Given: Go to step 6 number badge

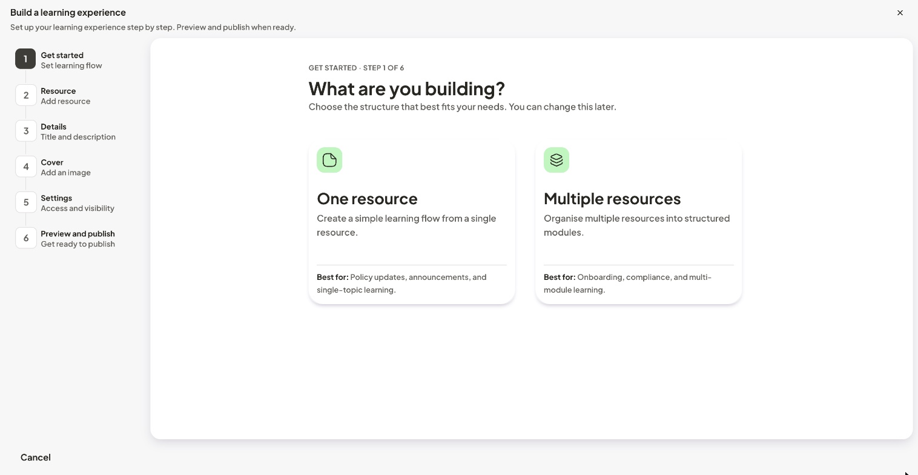Looking at the screenshot, I should 26,238.
